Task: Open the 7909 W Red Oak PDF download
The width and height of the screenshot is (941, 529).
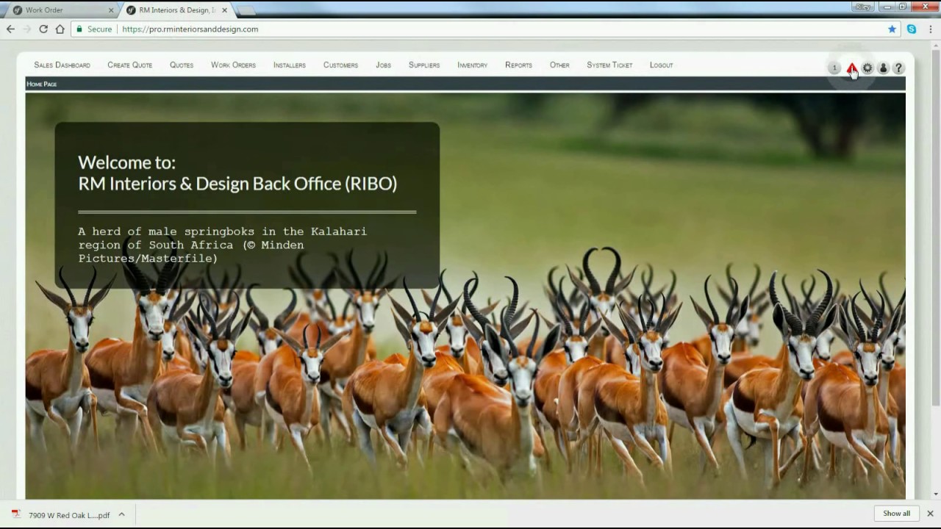Action: pos(69,515)
